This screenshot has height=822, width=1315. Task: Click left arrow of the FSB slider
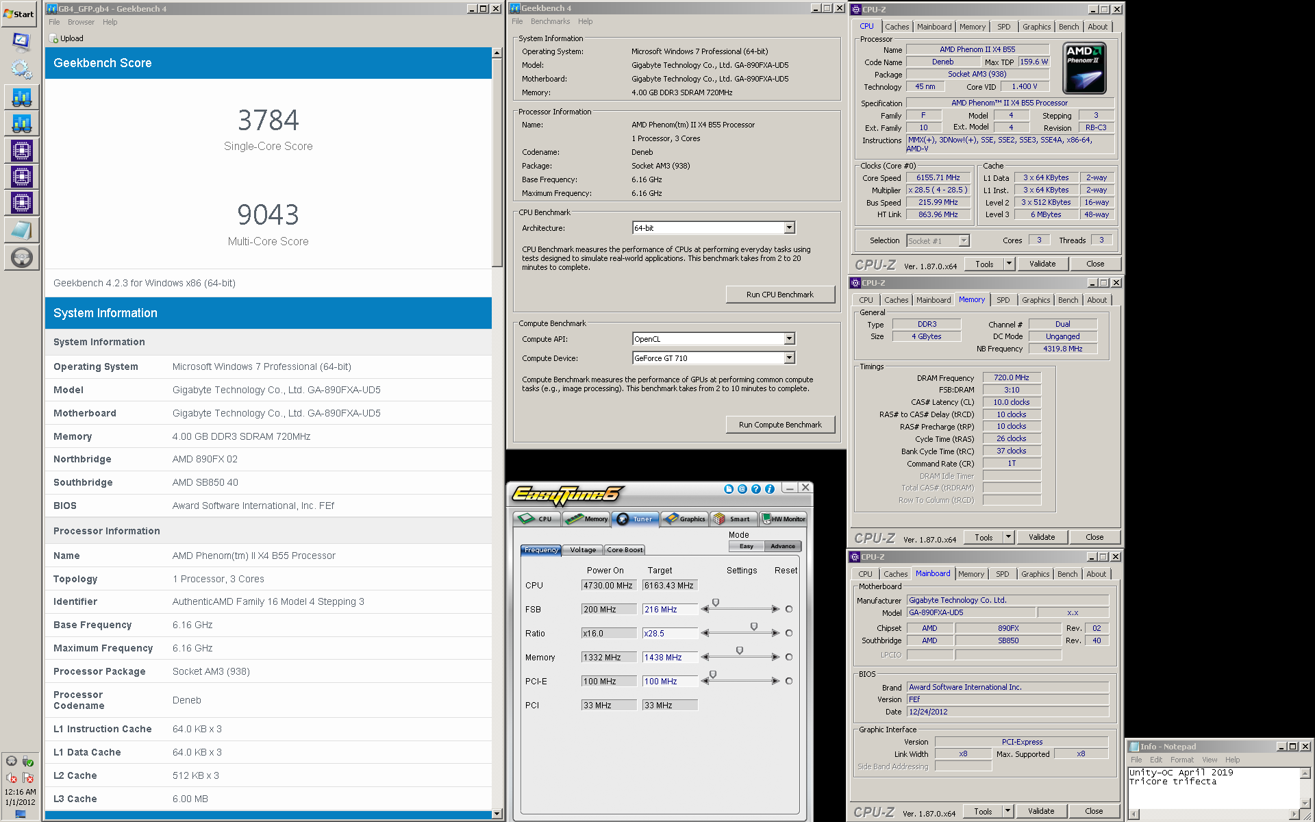[705, 609]
